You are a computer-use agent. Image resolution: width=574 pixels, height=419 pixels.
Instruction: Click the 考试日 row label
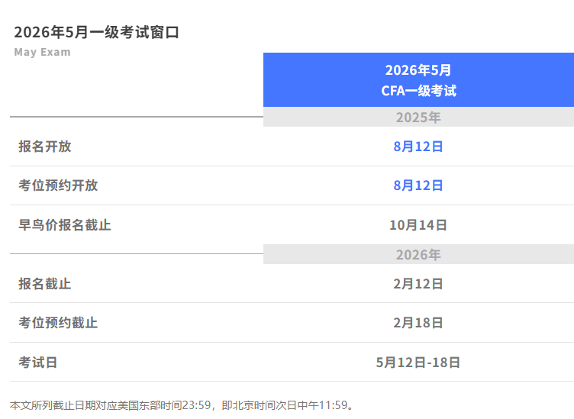38,363
